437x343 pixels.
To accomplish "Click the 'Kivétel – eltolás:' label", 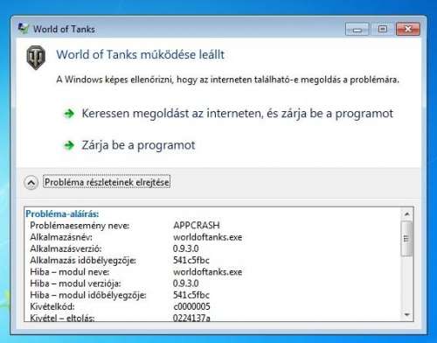I will 62,318.
